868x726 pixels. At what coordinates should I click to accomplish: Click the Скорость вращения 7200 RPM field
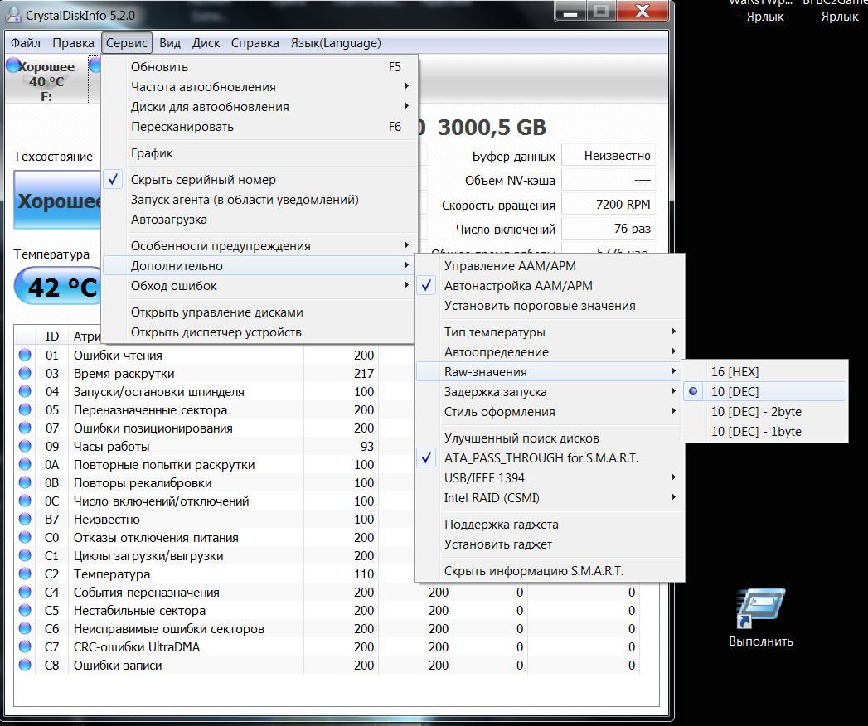tap(609, 204)
